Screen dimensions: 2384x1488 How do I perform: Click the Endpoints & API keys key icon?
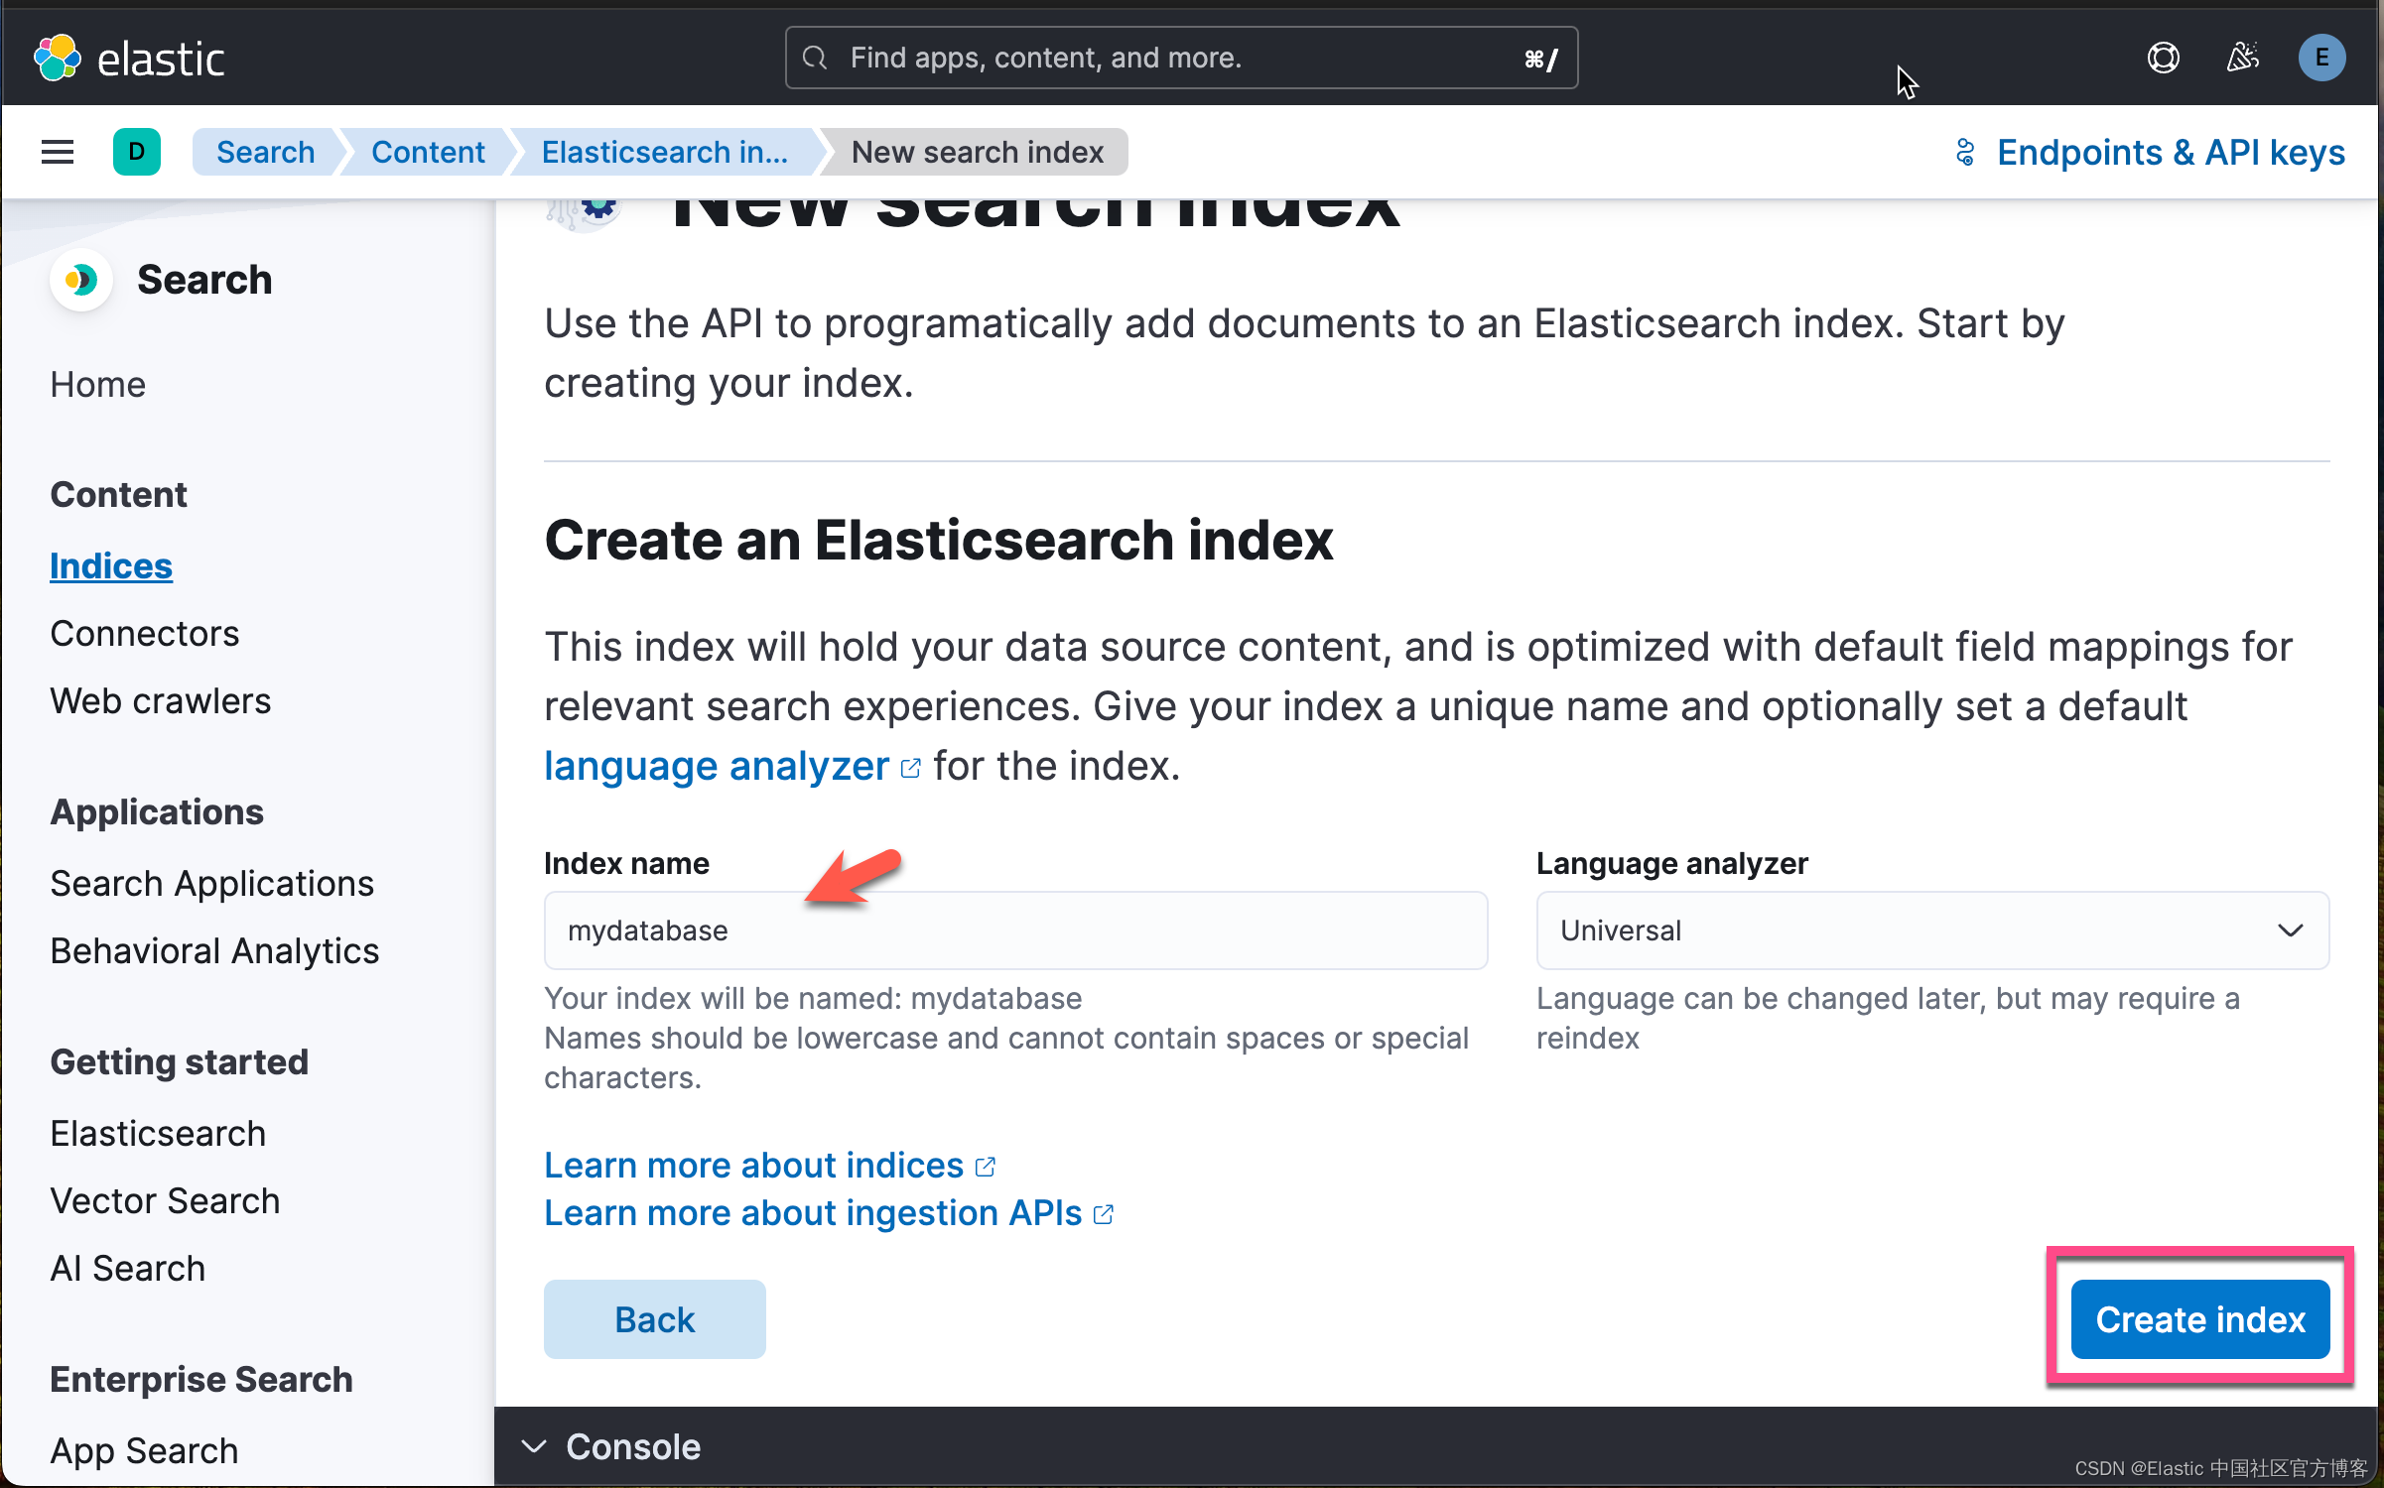click(x=1966, y=152)
